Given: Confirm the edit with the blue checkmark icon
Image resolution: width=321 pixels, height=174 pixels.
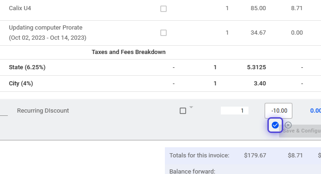Looking at the screenshot, I should coord(275,125).
